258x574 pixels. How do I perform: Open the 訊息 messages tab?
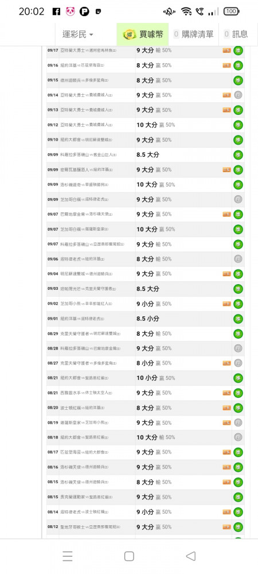pos(236,34)
